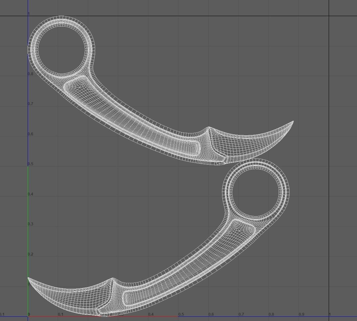
Task: Click the vertical axis label 0.5
Action: click(31, 164)
